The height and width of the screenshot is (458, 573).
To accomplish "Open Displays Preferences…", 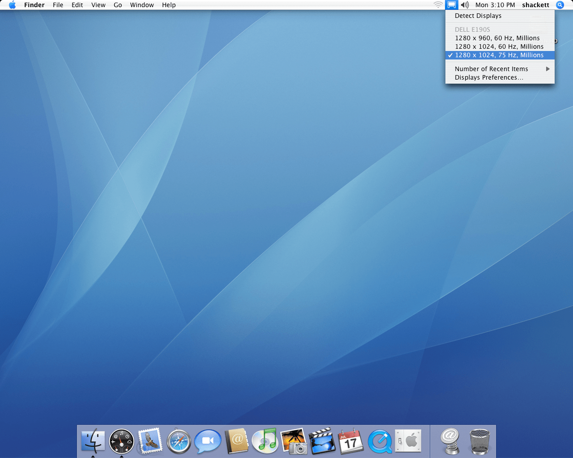I will 488,77.
